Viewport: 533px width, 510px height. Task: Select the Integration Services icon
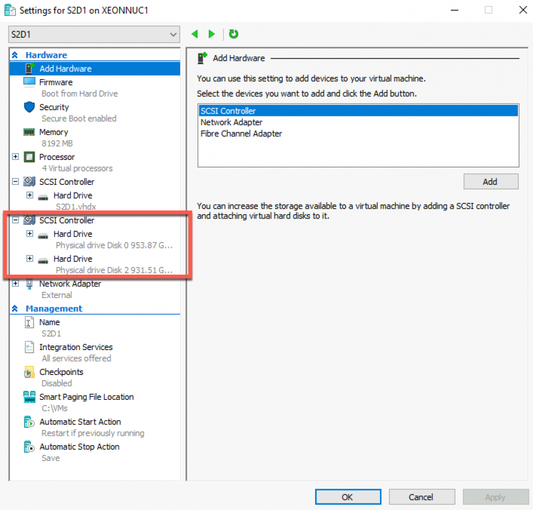click(30, 347)
